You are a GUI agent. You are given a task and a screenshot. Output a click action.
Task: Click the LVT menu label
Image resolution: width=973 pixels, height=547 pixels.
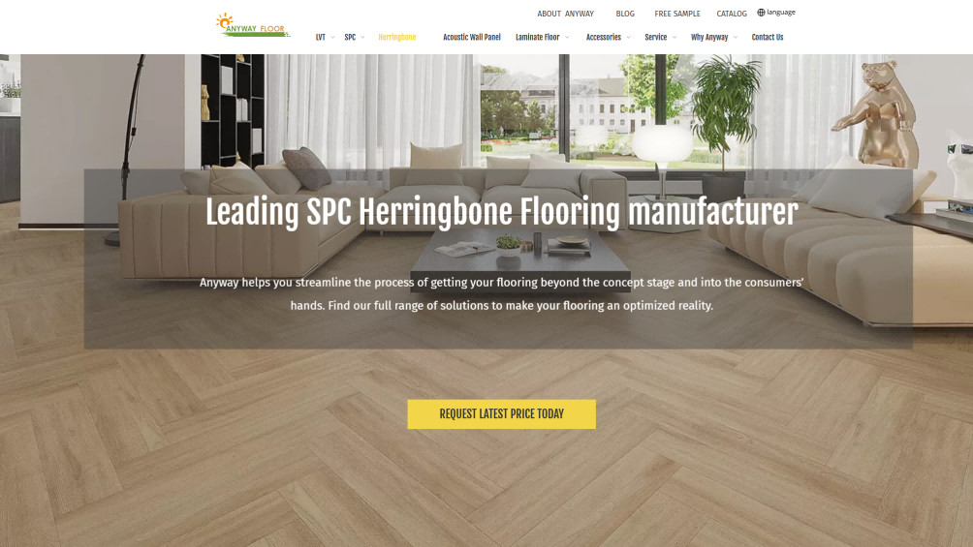(320, 37)
